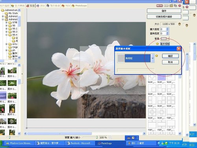This screenshot has width=197, height=148.
Task: Click the thumbnail size slider
Action: point(9,137)
